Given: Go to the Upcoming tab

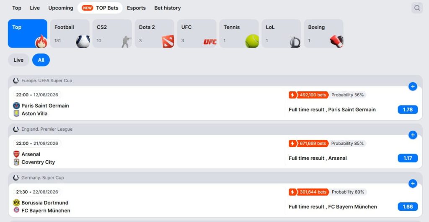Looking at the screenshot, I should (x=61, y=8).
